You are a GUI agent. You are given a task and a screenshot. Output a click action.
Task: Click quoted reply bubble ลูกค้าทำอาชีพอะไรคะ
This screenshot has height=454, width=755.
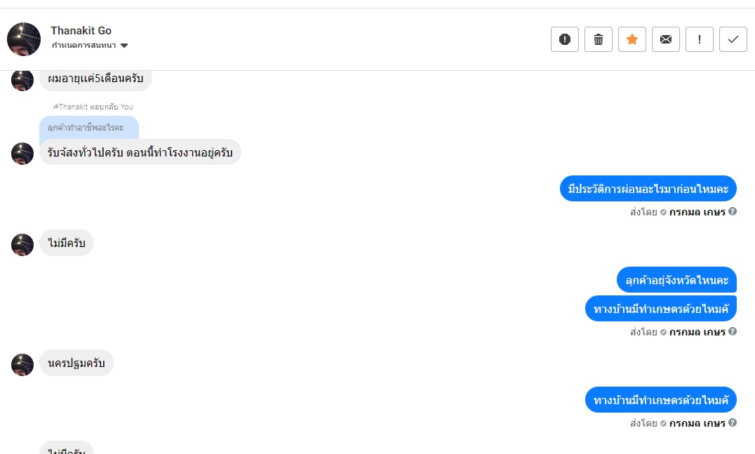[x=88, y=128]
